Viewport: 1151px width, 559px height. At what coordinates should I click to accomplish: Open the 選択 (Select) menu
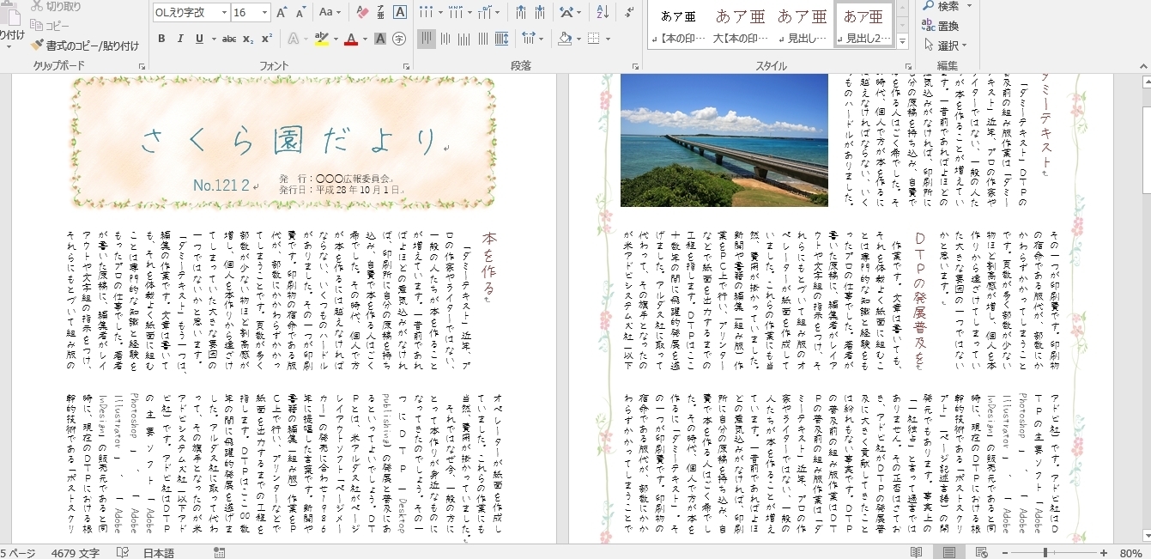point(947,43)
